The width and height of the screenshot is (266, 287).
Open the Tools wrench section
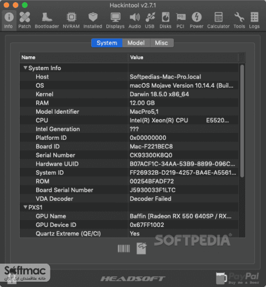[x=239, y=20]
